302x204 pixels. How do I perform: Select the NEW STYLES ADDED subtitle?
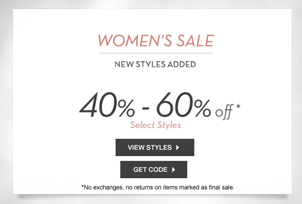[155, 64]
